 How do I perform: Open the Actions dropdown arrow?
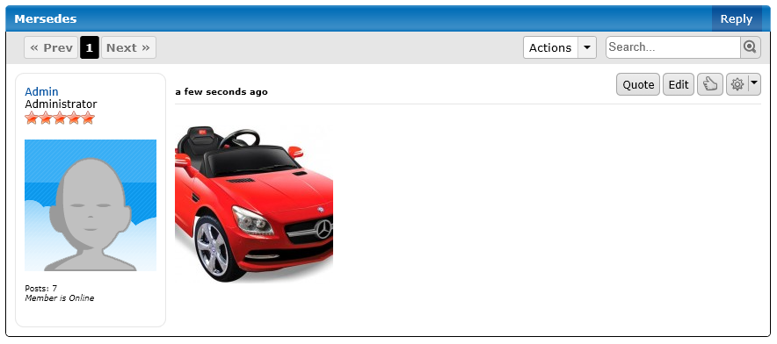pyautogui.click(x=587, y=47)
